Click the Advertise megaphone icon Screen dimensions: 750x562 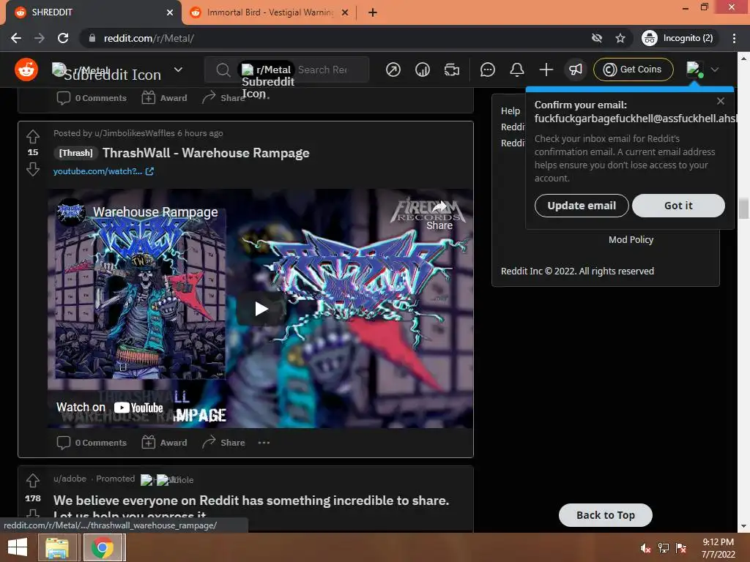576,70
